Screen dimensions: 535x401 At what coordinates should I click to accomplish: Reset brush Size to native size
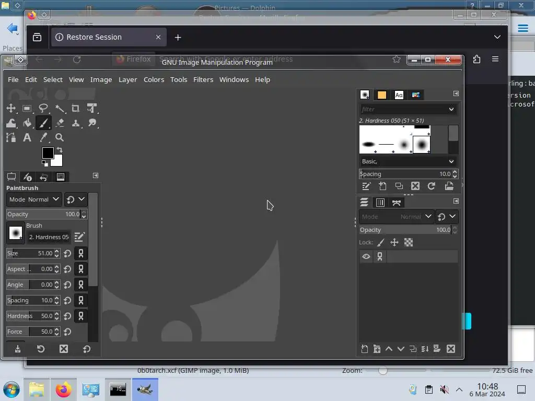pos(67,253)
